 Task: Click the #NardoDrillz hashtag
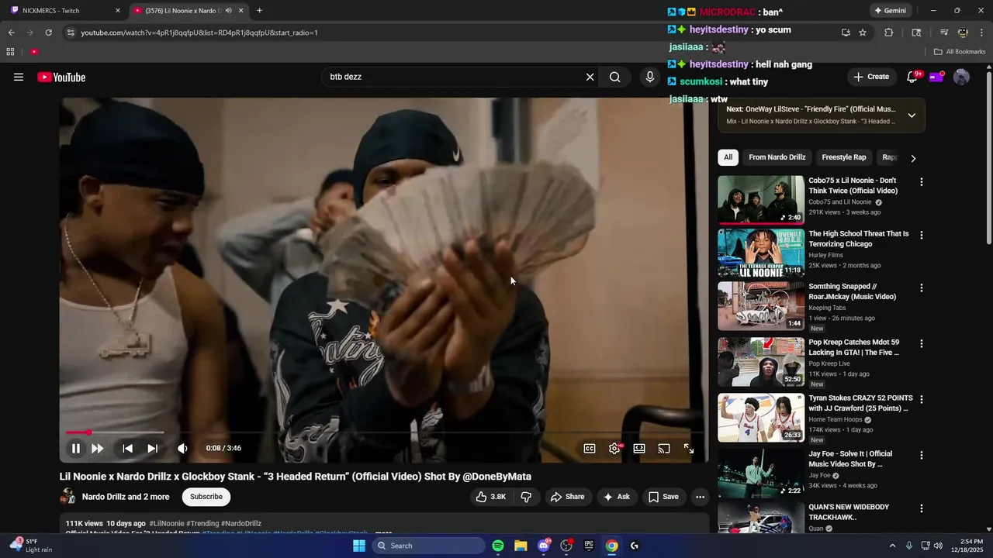(241, 524)
